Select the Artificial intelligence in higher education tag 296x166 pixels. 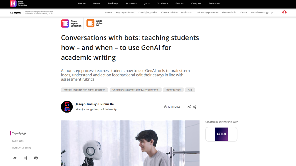[x=84, y=90]
